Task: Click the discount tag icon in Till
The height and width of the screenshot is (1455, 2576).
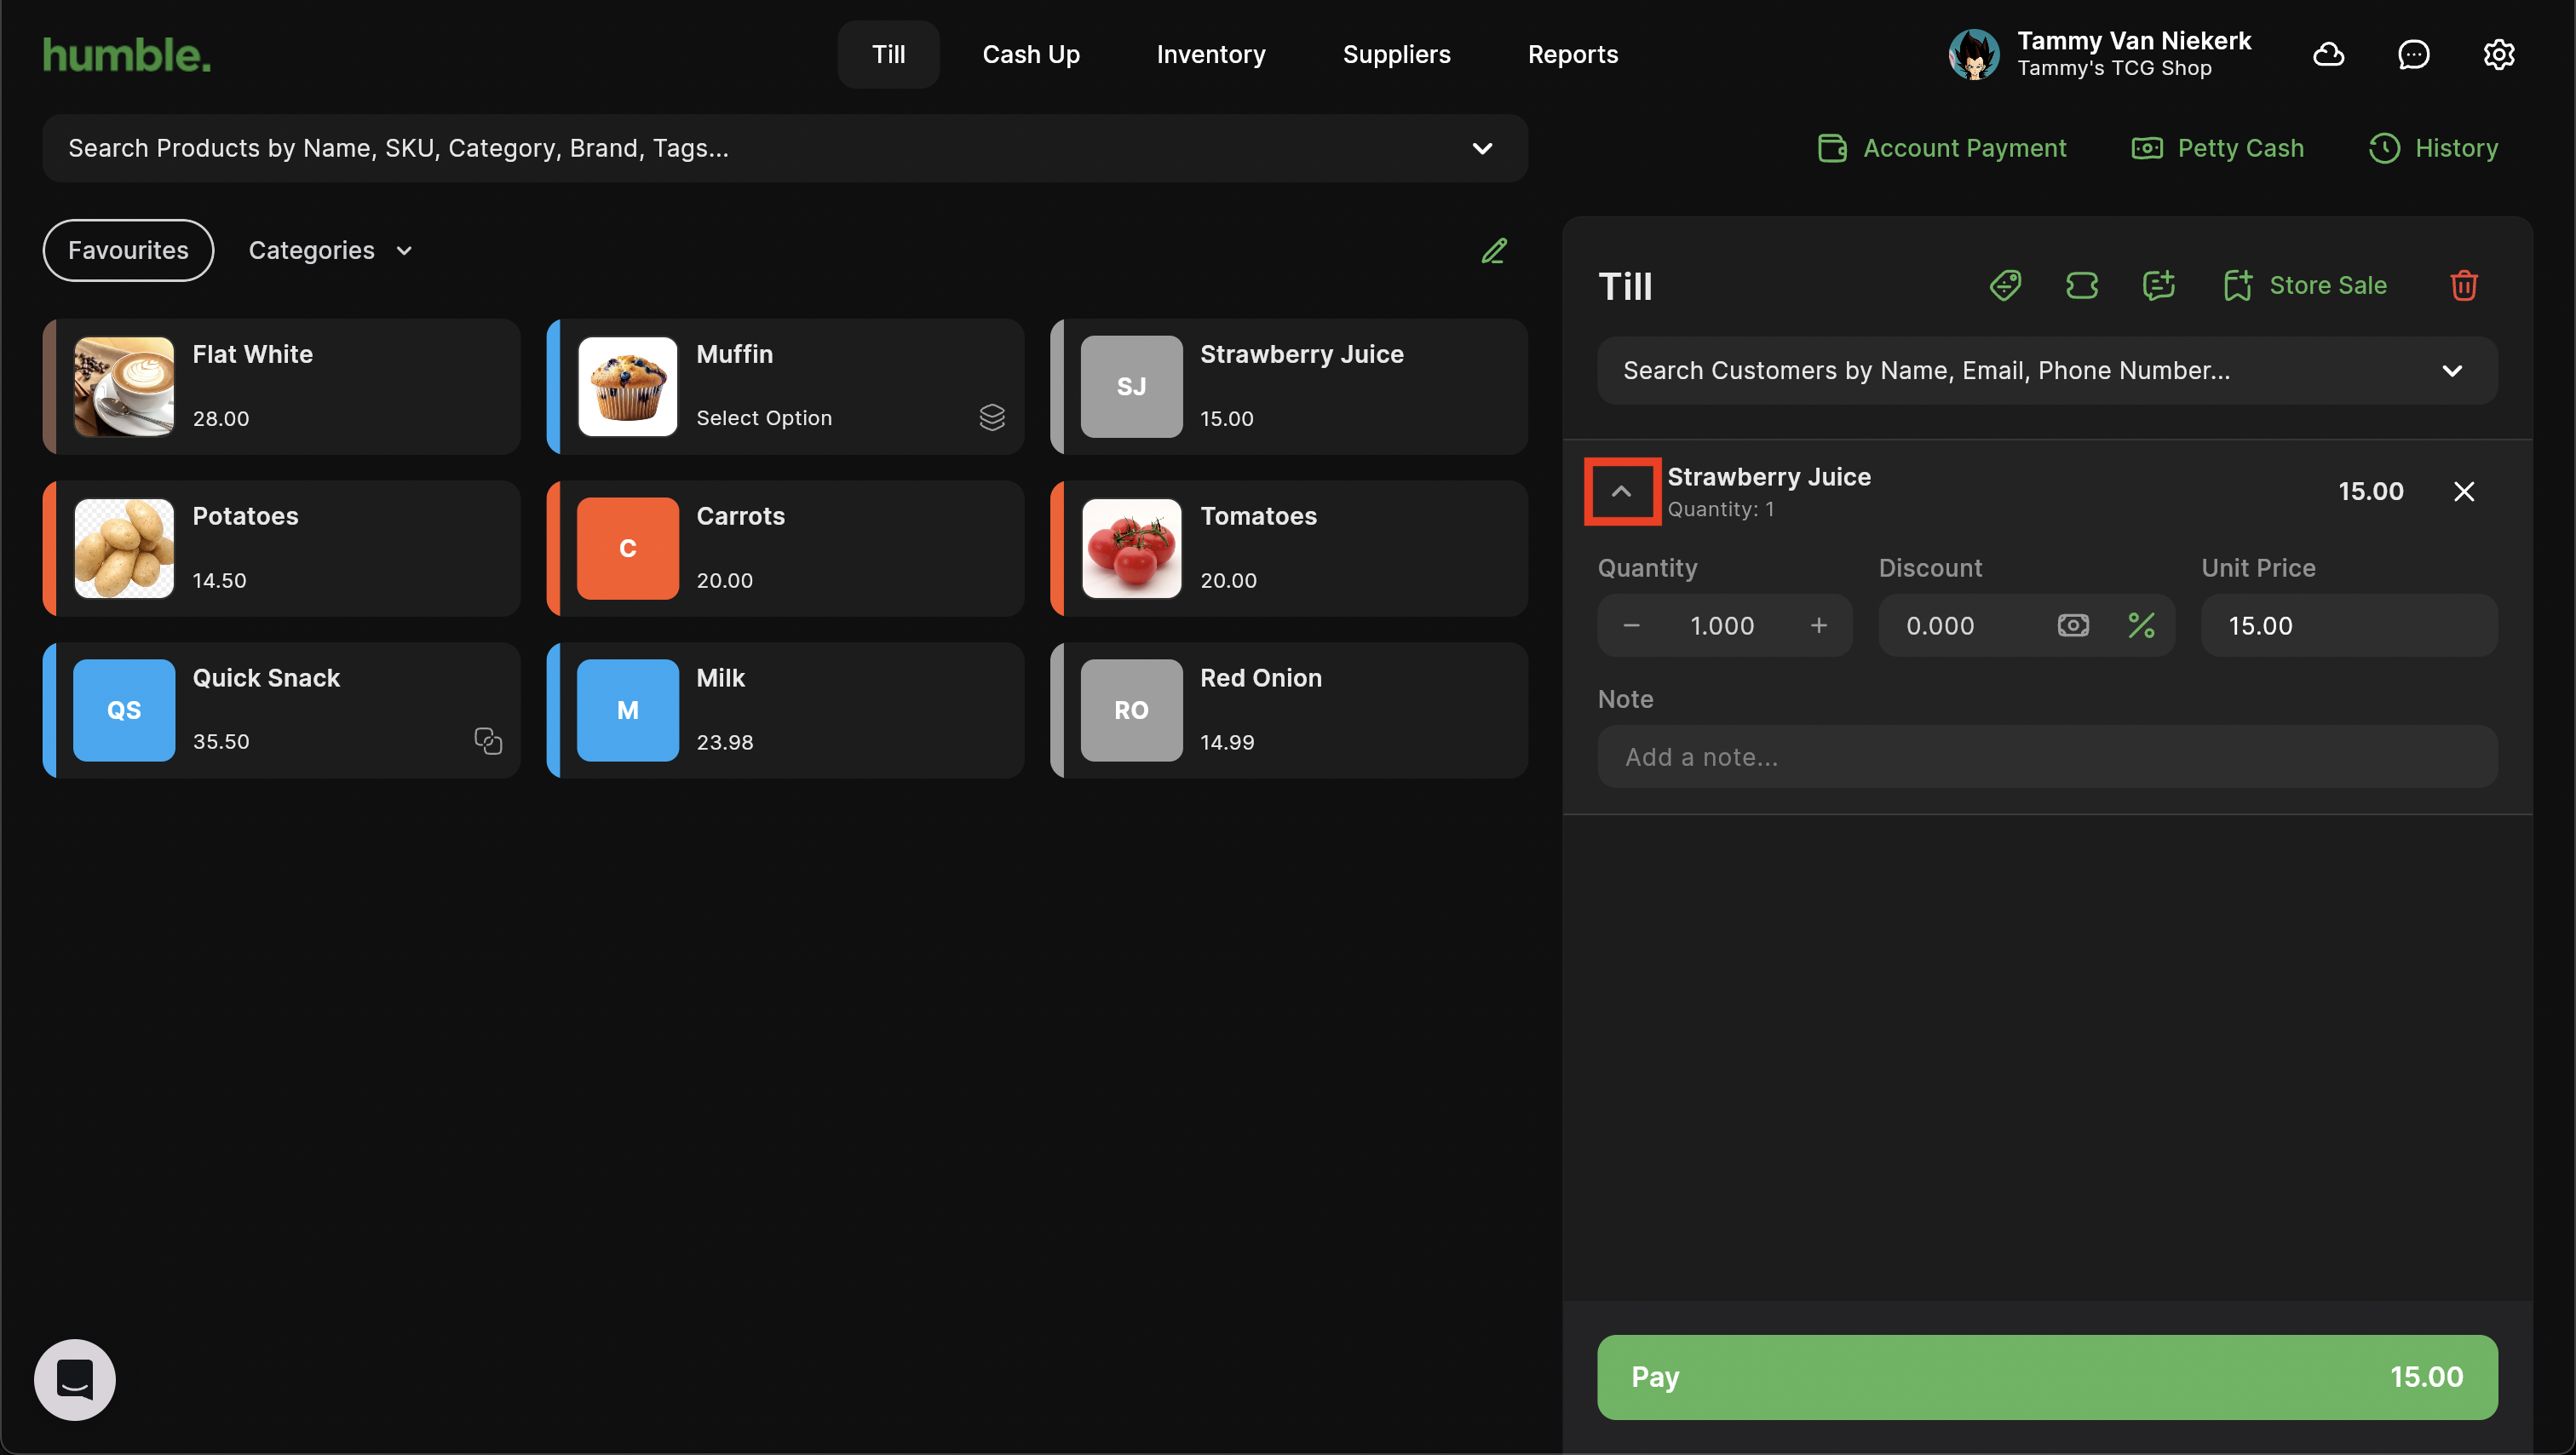Action: 2005,286
